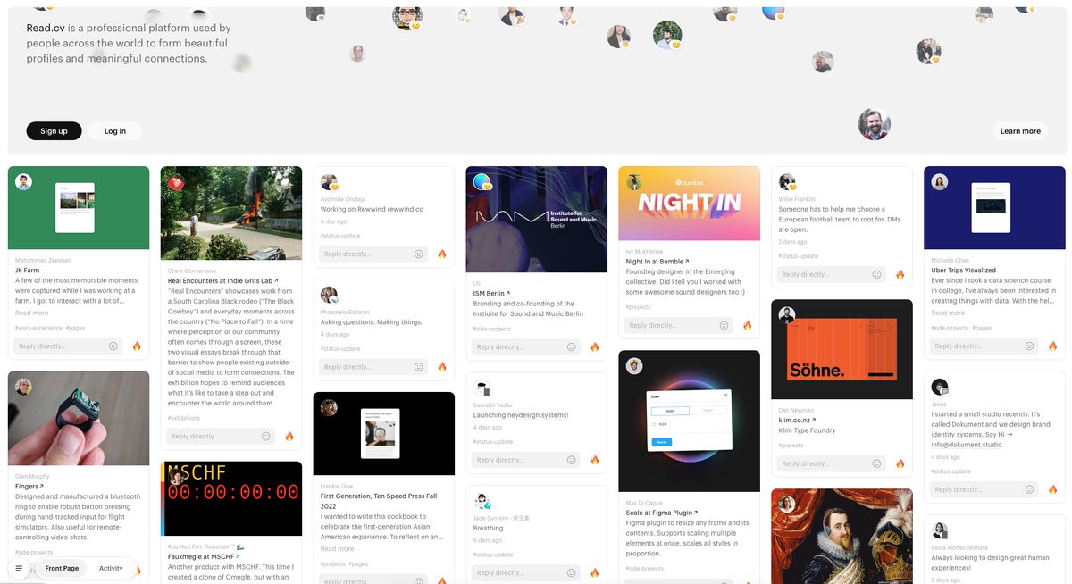Image resolution: width=1072 pixels, height=584 pixels.
Task: Open the Fingers project link
Action: (29, 486)
